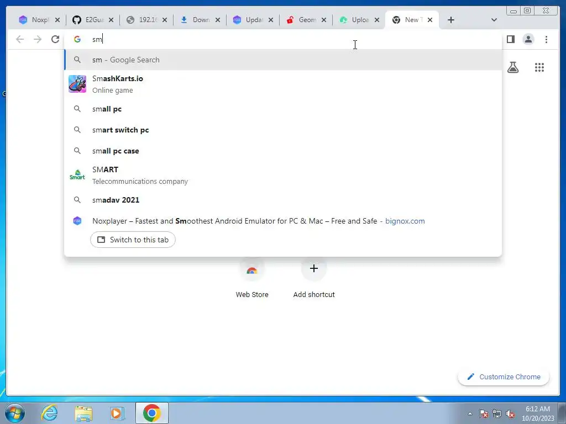
Task: Choose 'small pc' search suggestion
Action: tap(283, 109)
